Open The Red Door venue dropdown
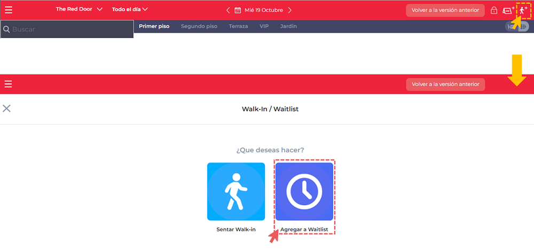The image size is (534, 249). tap(79, 9)
